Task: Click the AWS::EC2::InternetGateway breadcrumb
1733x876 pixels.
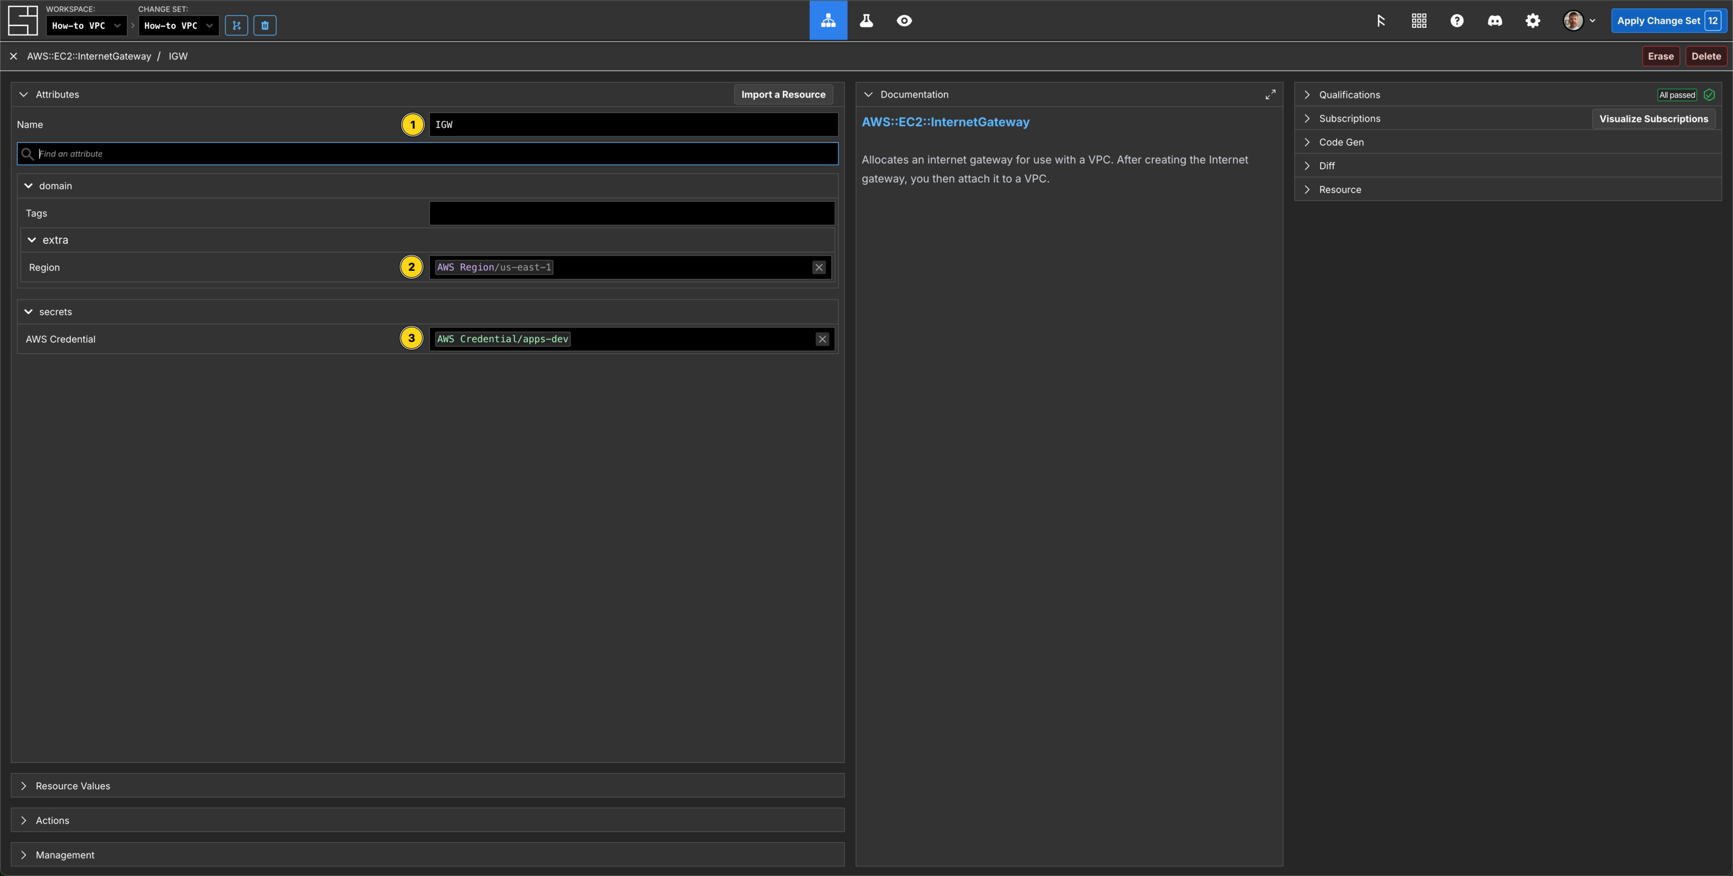Action: tap(89, 57)
